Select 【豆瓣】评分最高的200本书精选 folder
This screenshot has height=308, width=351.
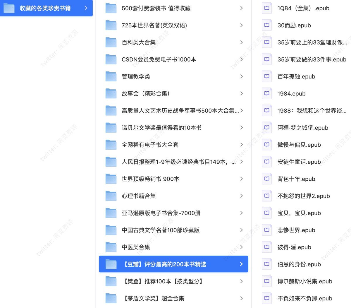173,264
